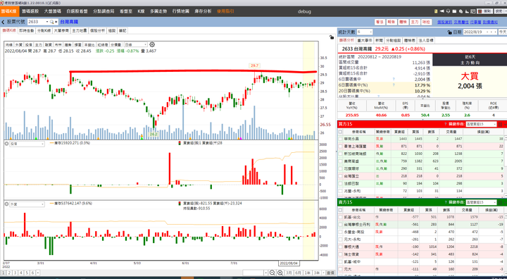Open 關鍵券商 dropdown in 賣方15 header
Screen dimensions: 507x279
pyautogui.click(x=481, y=202)
